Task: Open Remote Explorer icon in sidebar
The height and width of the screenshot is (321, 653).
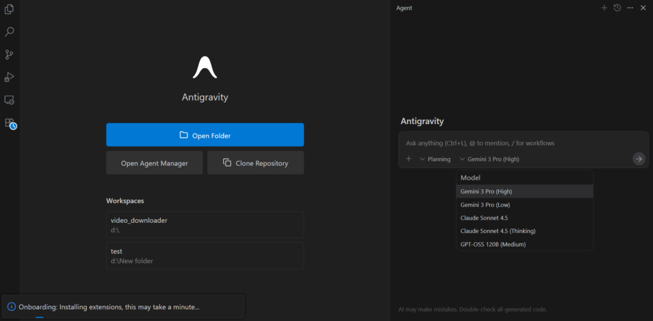Action: (x=10, y=100)
